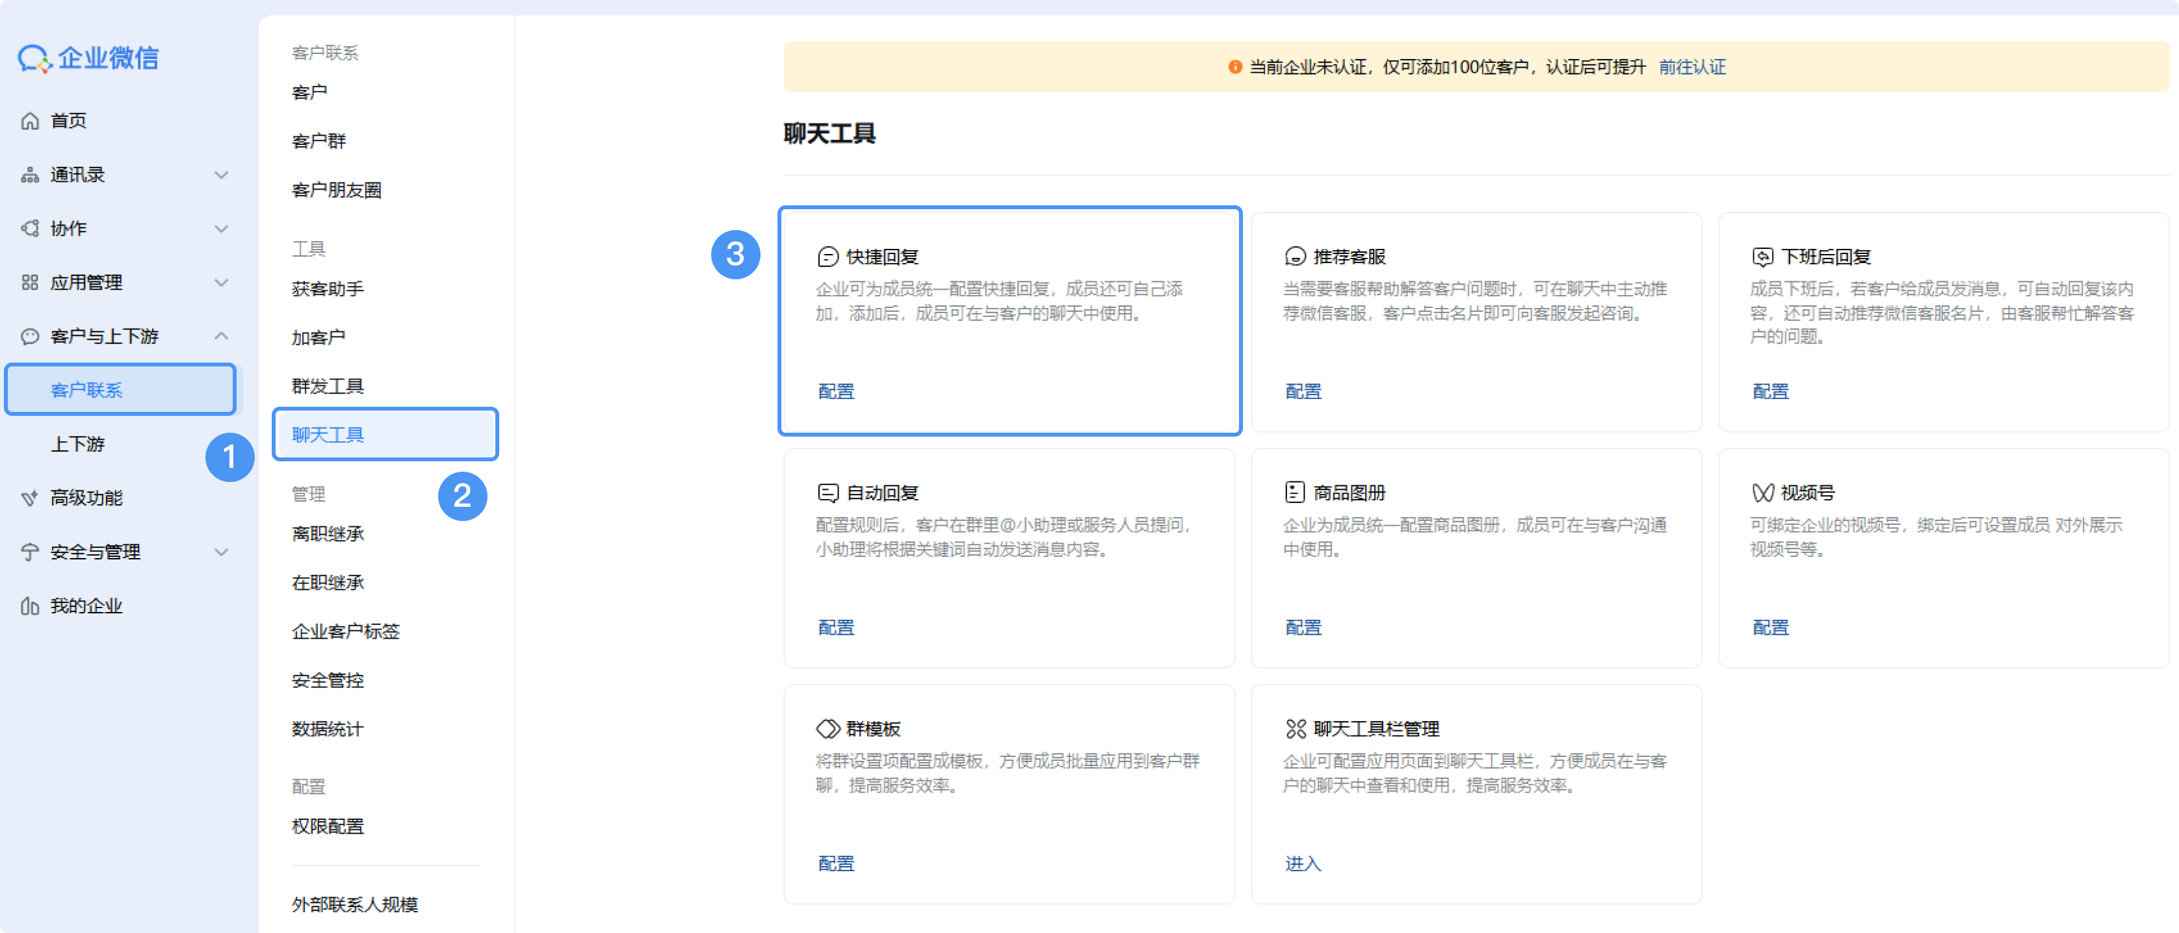Open 获客助手 in the secondary menu
This screenshot has height=933, width=2179.
328,289
